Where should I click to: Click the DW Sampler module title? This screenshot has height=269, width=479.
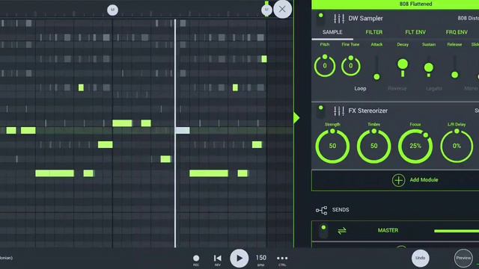coord(365,18)
